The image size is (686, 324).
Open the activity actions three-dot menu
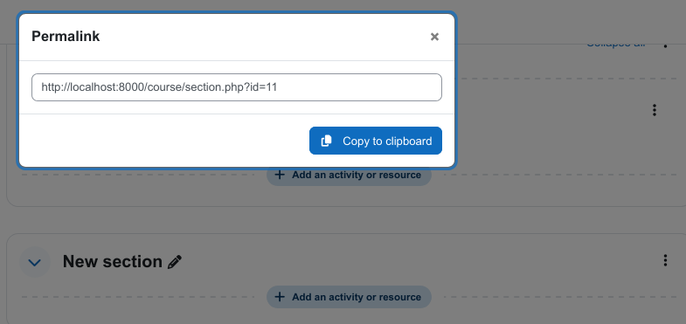click(654, 110)
